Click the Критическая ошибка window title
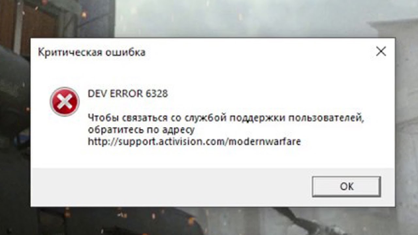This screenshot has height=235, width=418. [92, 52]
